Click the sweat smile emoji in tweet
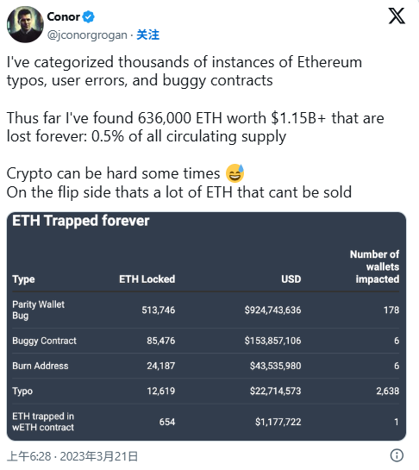 (x=235, y=173)
